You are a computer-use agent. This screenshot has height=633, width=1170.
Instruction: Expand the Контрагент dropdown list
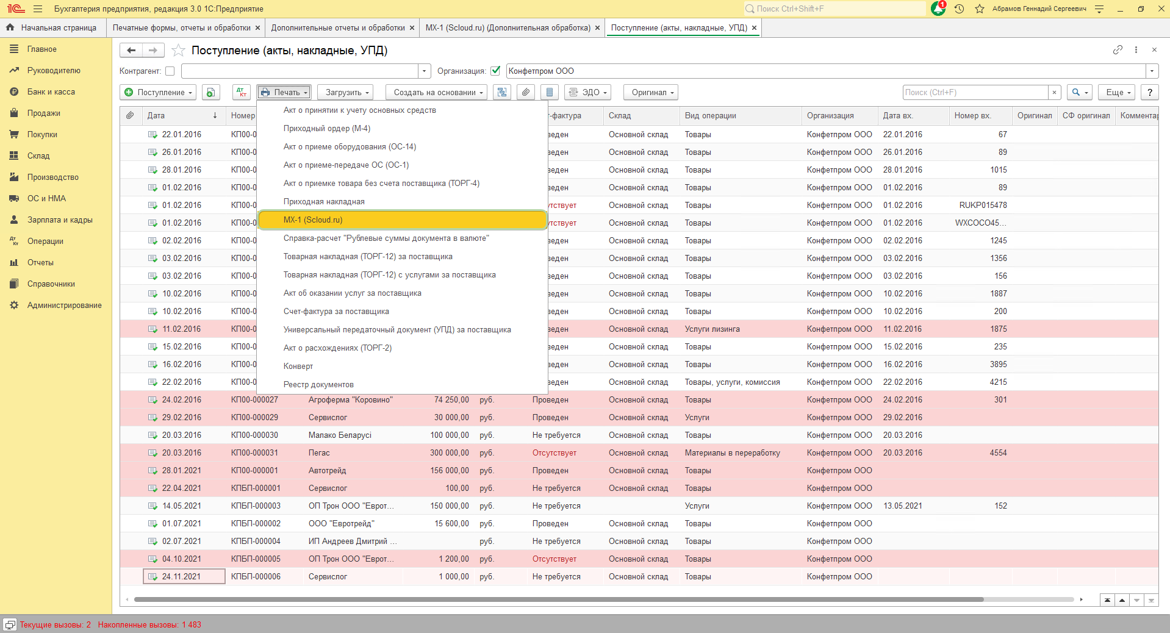coord(425,71)
